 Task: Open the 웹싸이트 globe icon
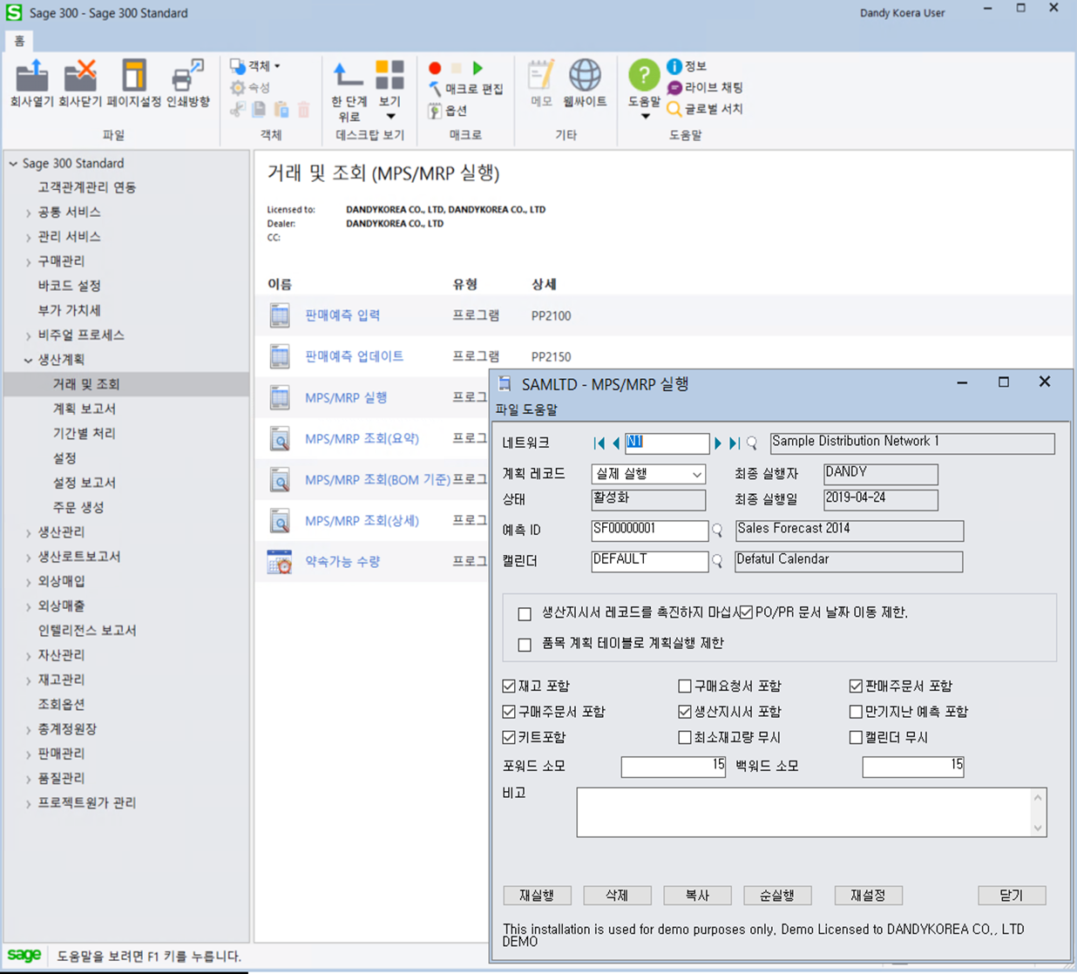[585, 76]
